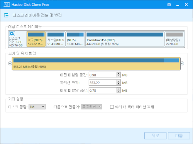
Task: Close the Hasleo Disk Clone window
Action: 186,5
